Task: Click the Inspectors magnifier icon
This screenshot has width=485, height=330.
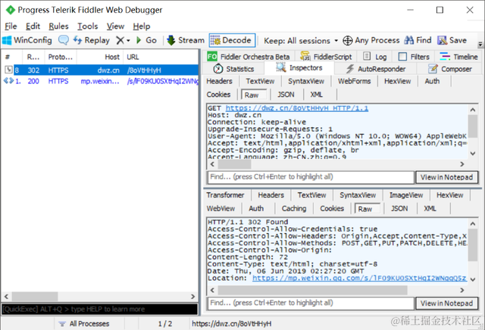Action: point(281,67)
